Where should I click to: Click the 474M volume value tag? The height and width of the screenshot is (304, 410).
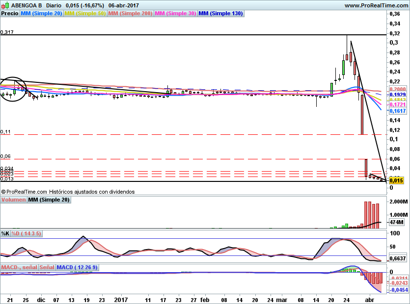396,222
